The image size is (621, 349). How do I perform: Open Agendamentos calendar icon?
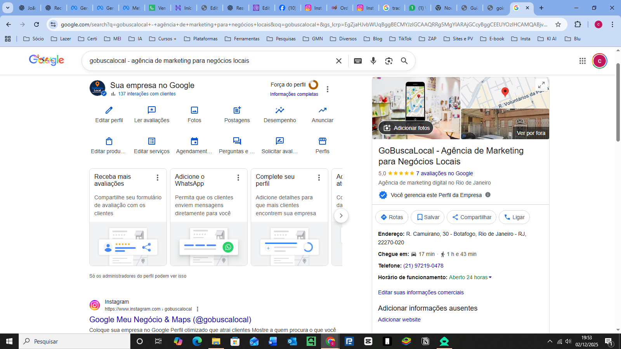click(194, 141)
